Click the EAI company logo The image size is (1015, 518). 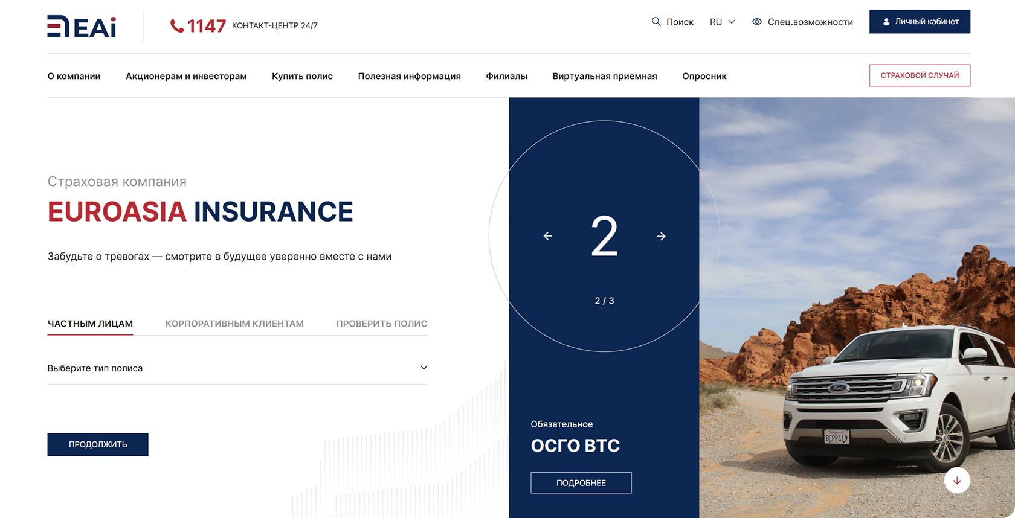[x=82, y=27]
